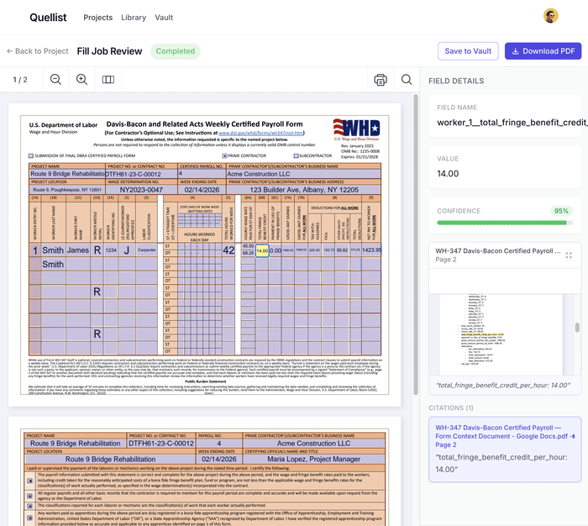The height and width of the screenshot is (526, 588).
Task: Switch to the Vault tab
Action: tap(165, 17)
